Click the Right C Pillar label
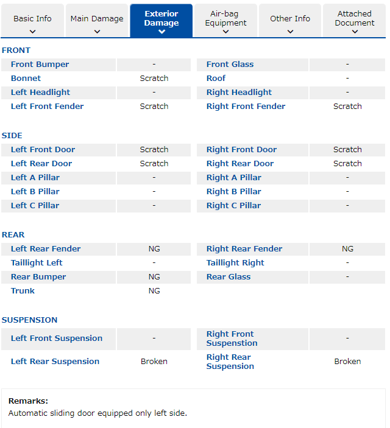Viewport: 390px width, 428px height. pos(233,206)
